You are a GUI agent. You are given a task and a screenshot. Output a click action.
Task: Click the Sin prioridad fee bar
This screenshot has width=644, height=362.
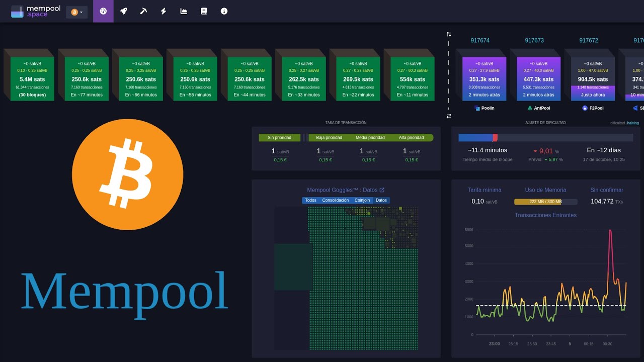[x=279, y=137]
